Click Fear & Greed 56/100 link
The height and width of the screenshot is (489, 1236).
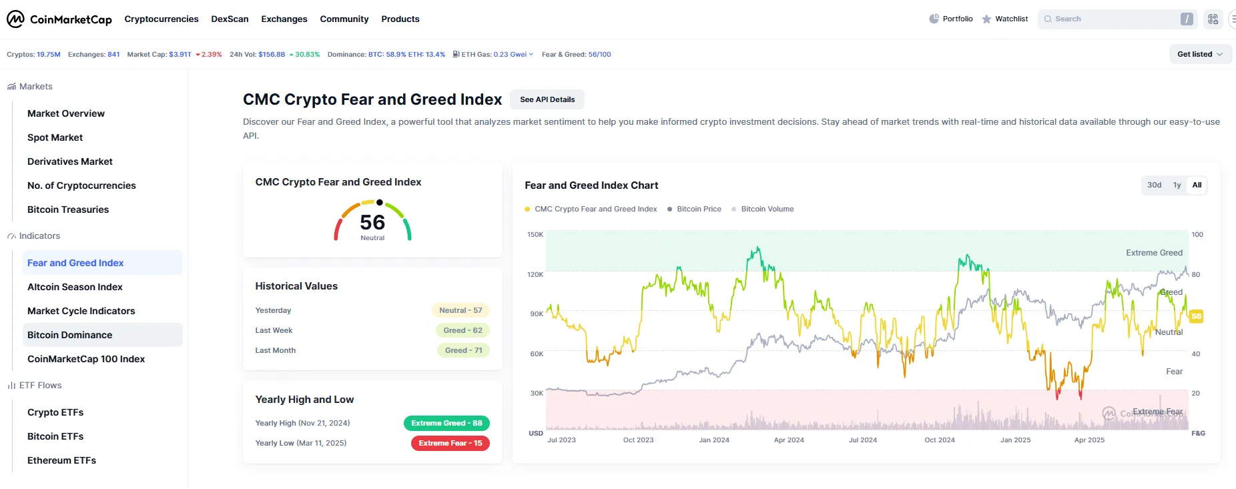click(x=599, y=54)
